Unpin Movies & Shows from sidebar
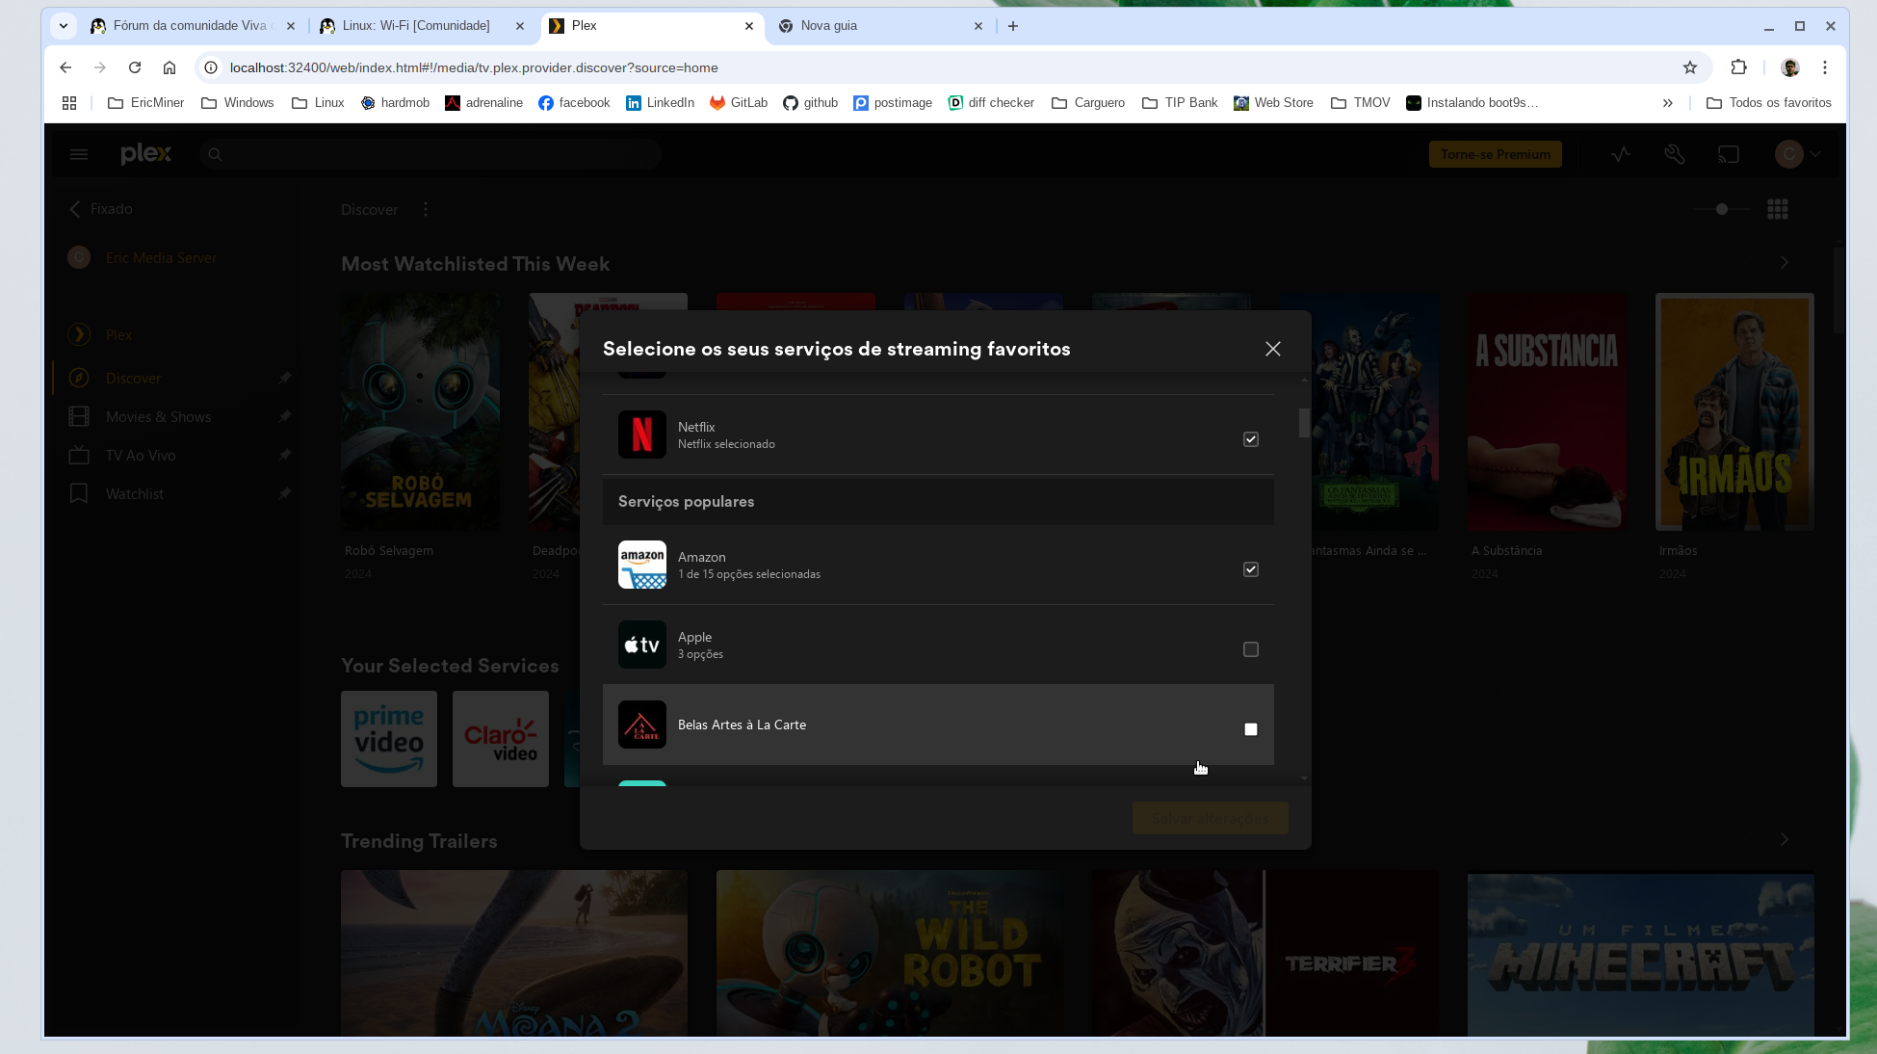The height and width of the screenshot is (1054, 1877). (285, 416)
